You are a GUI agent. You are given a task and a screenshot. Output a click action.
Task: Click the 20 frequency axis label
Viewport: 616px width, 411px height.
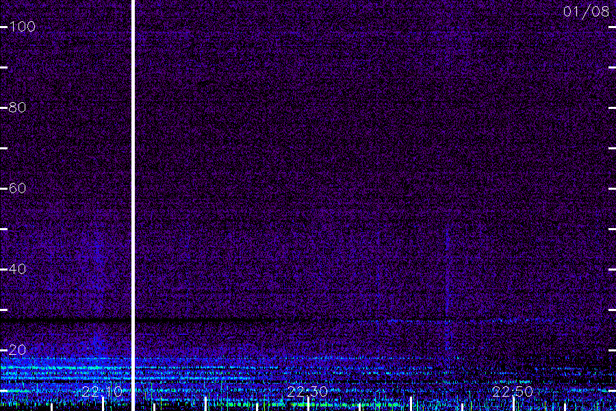pos(17,349)
